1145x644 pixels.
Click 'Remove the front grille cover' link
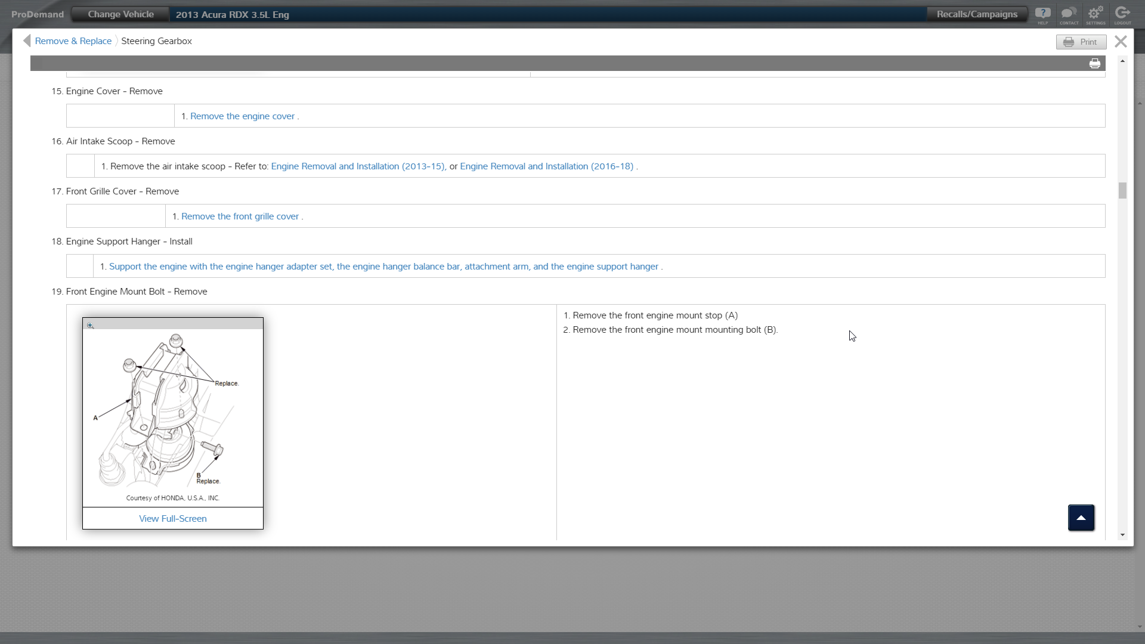pyautogui.click(x=240, y=216)
